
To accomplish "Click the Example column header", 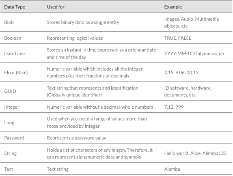I will pyautogui.click(x=173, y=7).
